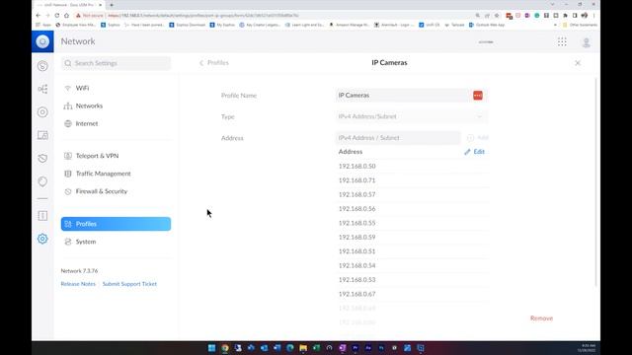Screen dimensions: 632x355
Task: Open the Client Devices sidebar icon
Action: click(42, 135)
